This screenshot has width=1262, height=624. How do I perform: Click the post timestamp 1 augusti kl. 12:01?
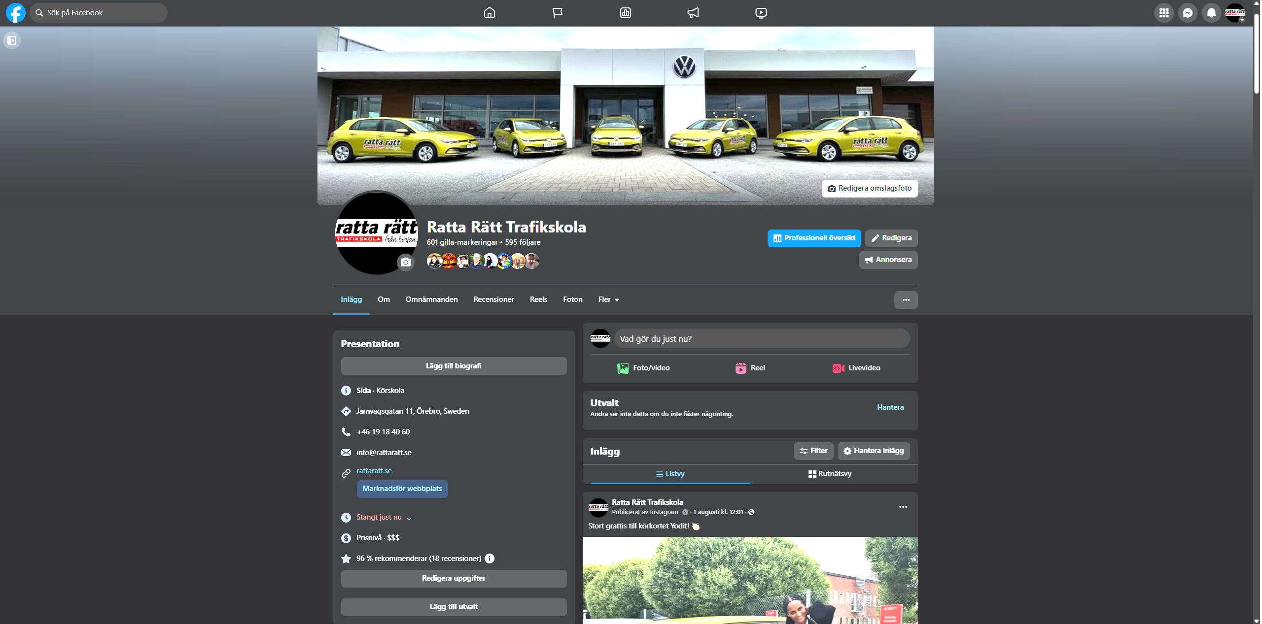tap(718, 512)
